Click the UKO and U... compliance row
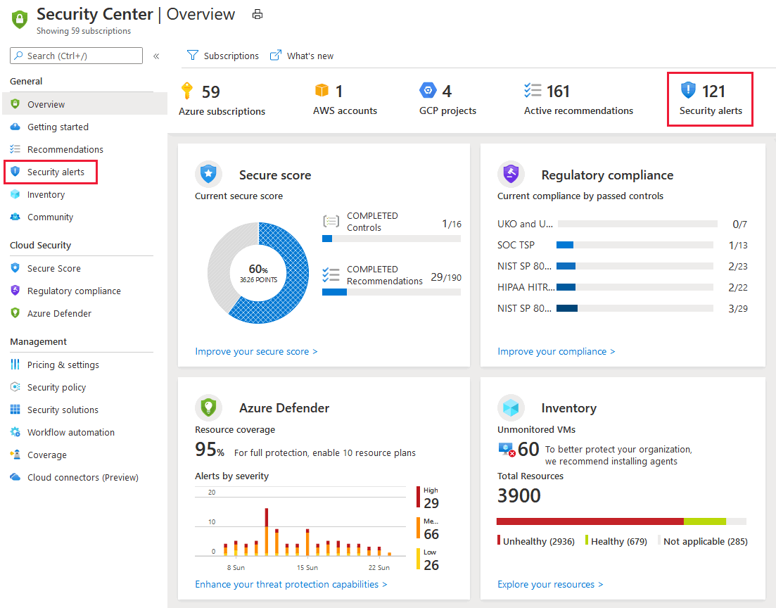 pos(623,224)
